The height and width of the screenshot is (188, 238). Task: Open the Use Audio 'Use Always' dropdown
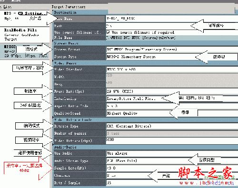point(172,153)
